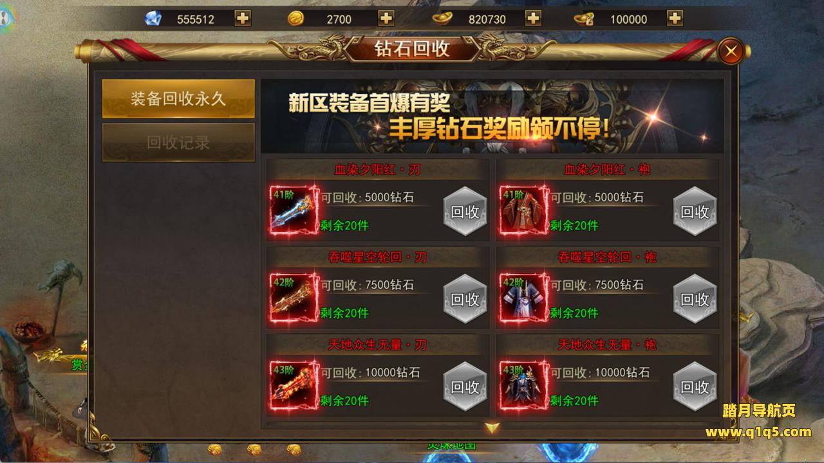Select the 41阶 血染夕阳红·袍 robe icon
This screenshot has width=824, height=463.
point(524,211)
